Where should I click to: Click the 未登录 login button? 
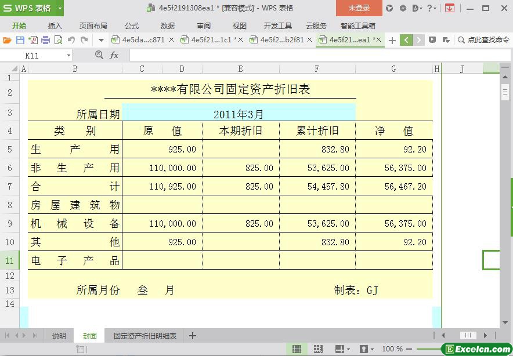(x=359, y=8)
